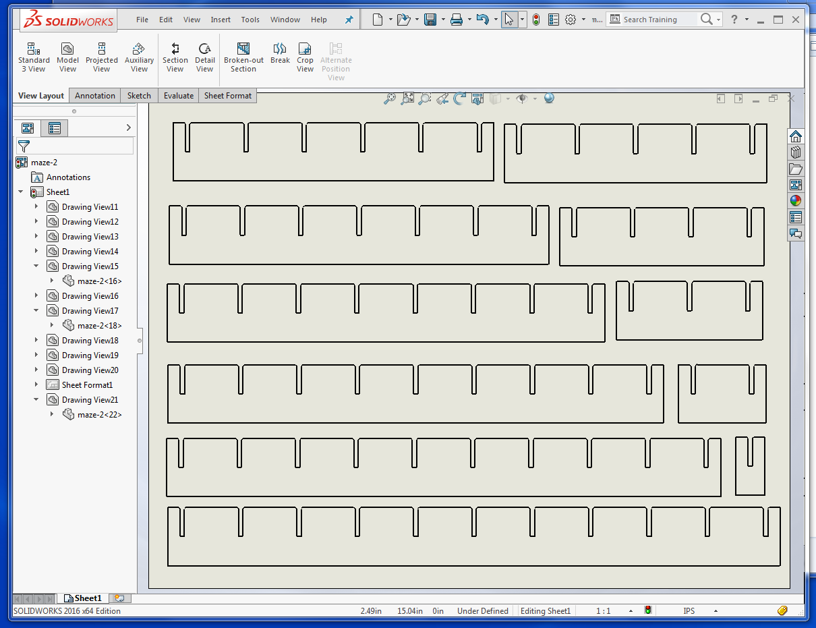Select the Section View tool

(175, 57)
